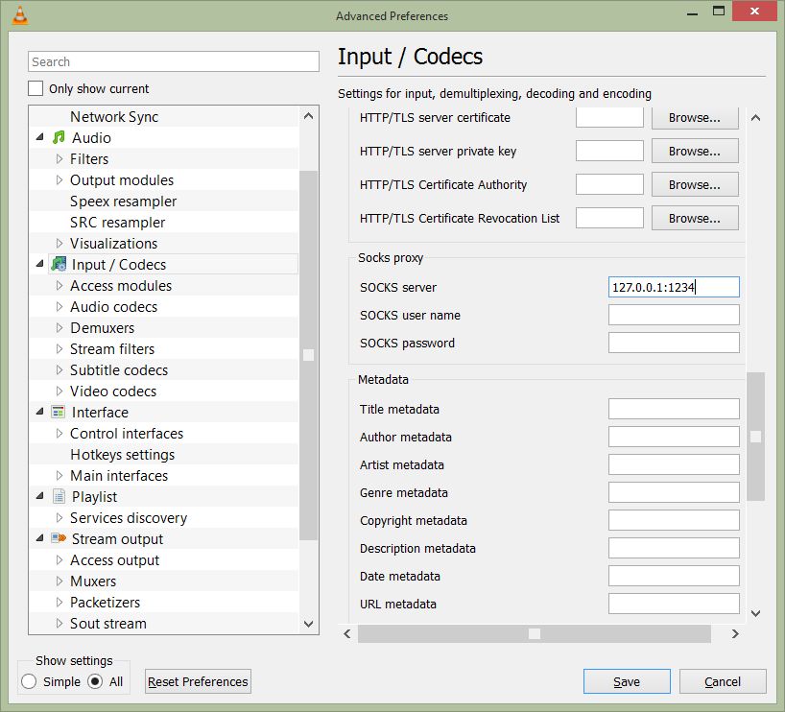
Task: Click the URL metadata field
Action: [674, 604]
